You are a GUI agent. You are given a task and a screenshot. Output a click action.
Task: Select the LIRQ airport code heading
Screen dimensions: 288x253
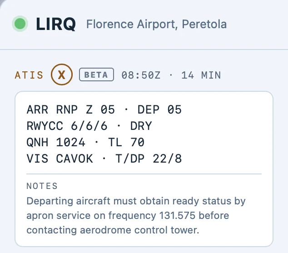(x=56, y=24)
